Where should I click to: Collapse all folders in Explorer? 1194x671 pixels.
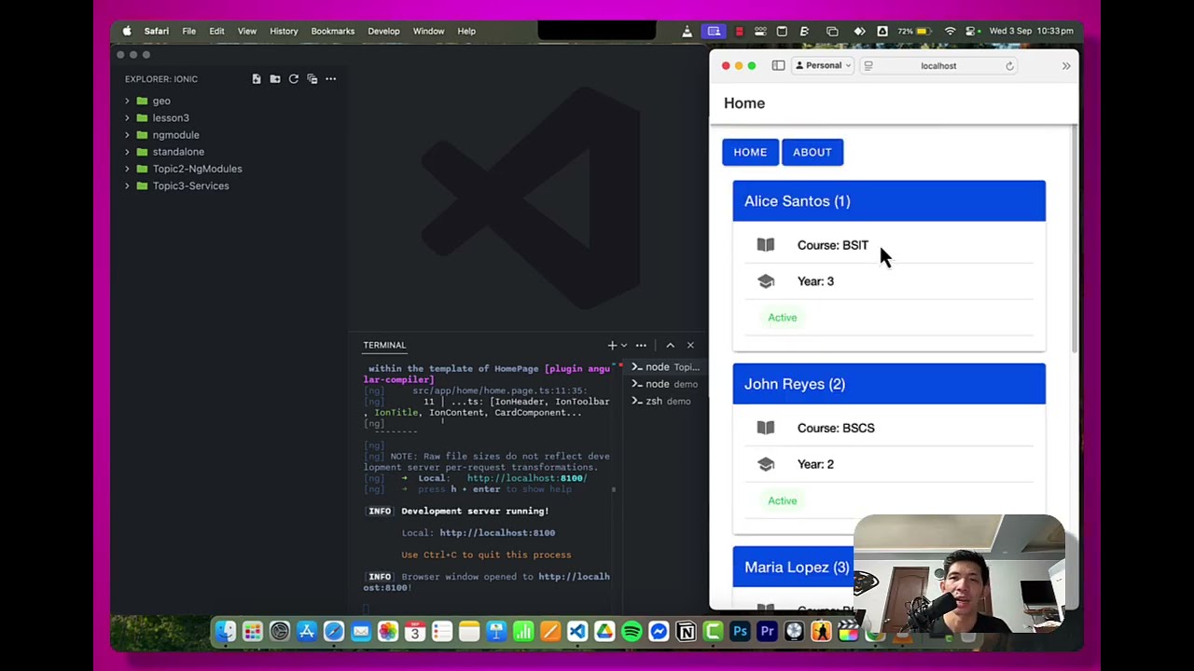tap(312, 79)
